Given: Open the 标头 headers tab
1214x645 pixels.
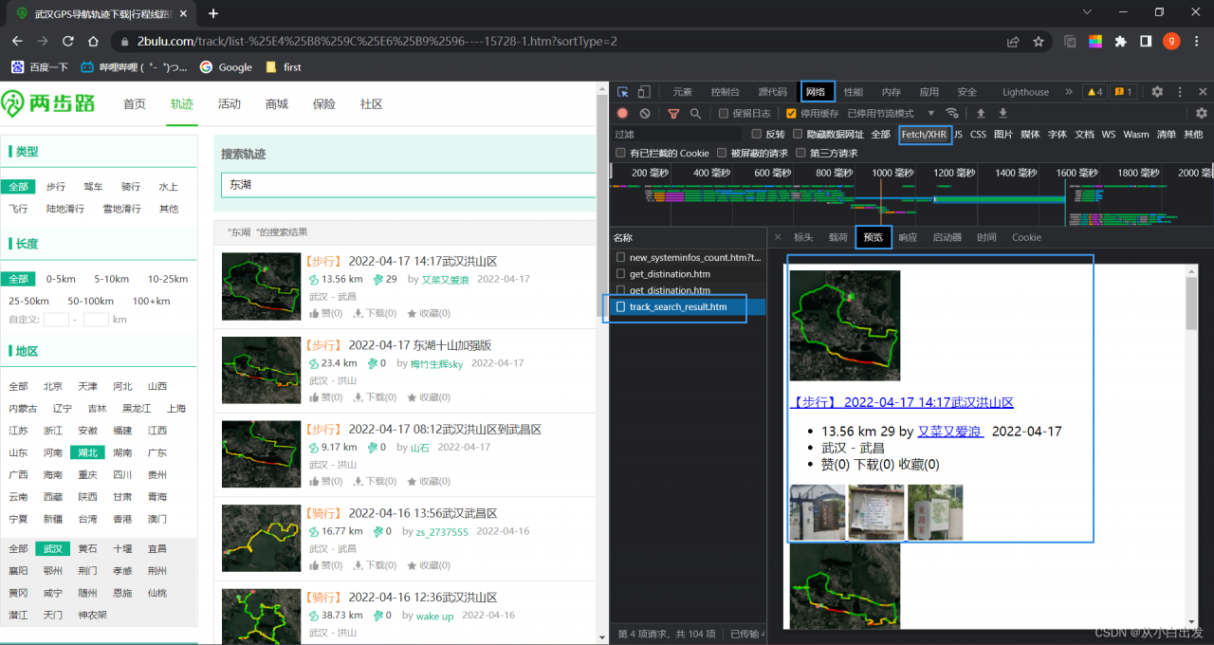Looking at the screenshot, I should [803, 237].
